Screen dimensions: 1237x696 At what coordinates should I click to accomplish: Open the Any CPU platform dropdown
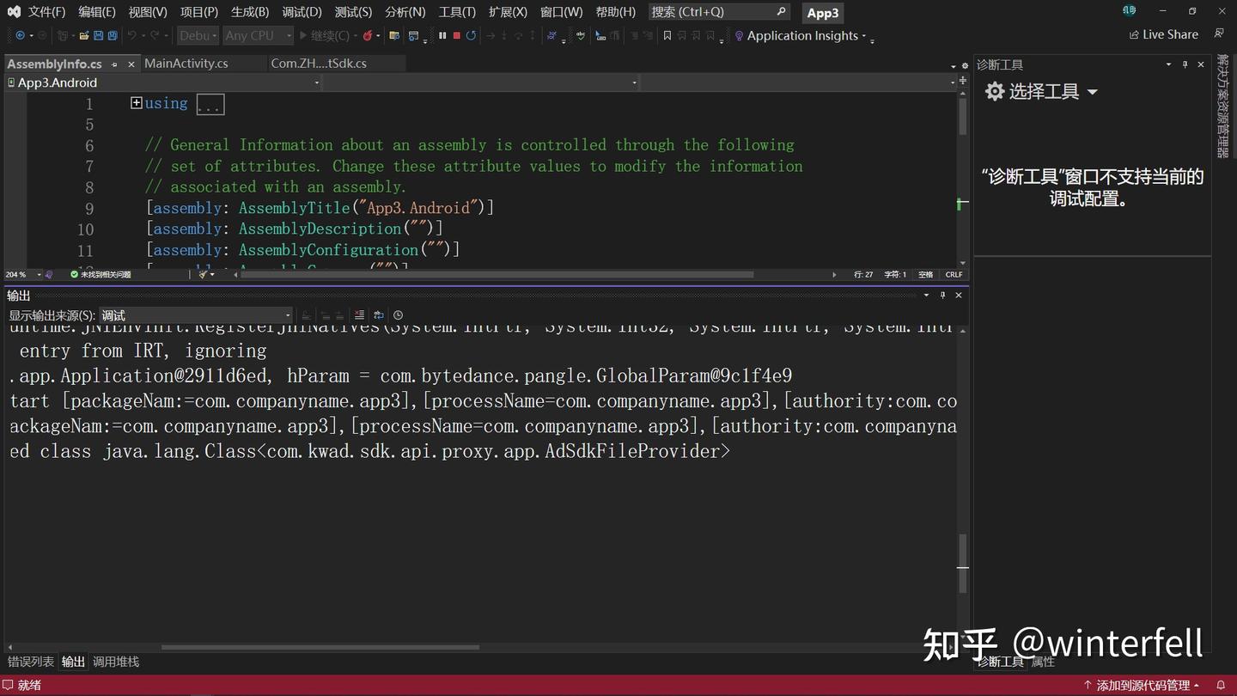point(258,35)
